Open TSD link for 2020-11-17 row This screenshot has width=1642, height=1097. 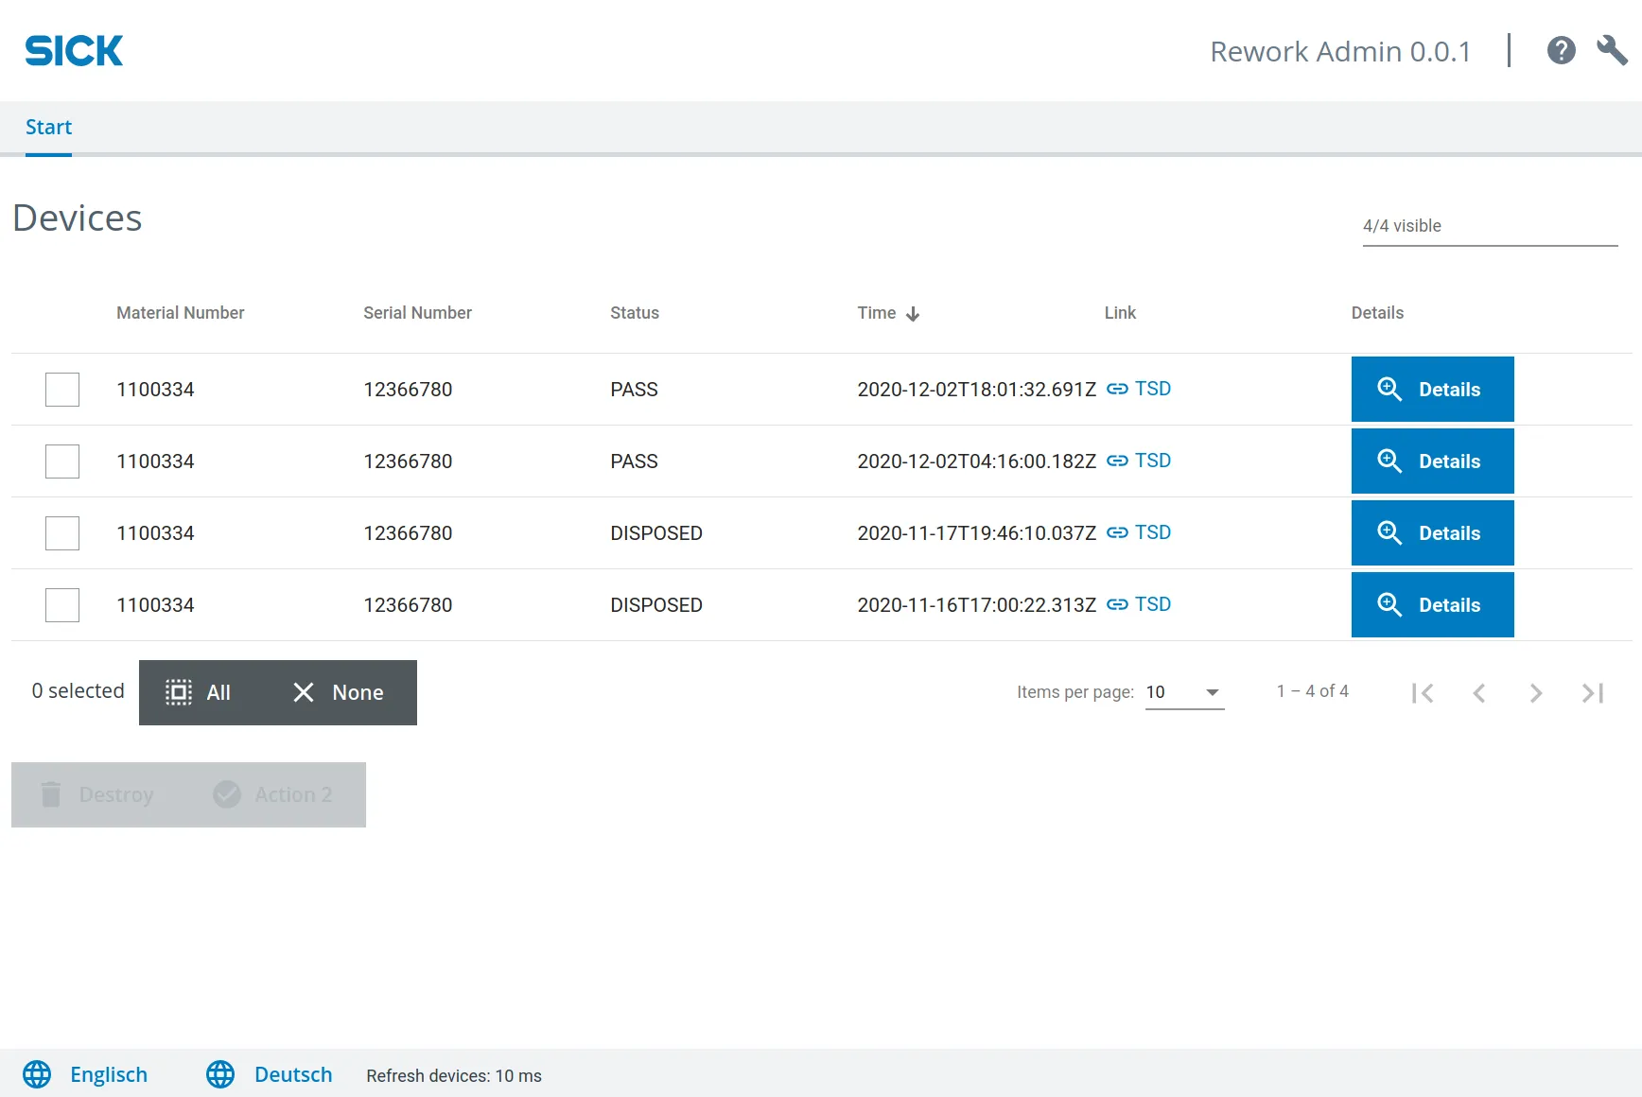[x=1139, y=532]
